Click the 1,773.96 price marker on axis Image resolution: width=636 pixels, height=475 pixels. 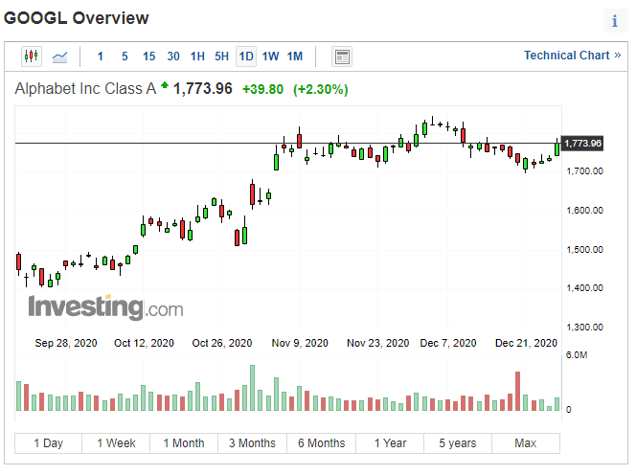(x=582, y=144)
